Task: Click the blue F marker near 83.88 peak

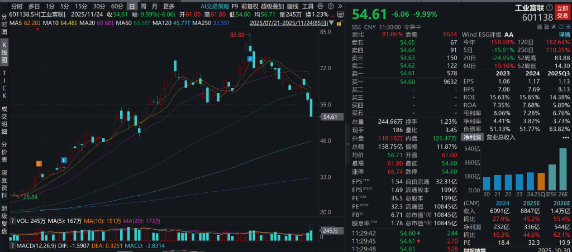Action: 250,59
